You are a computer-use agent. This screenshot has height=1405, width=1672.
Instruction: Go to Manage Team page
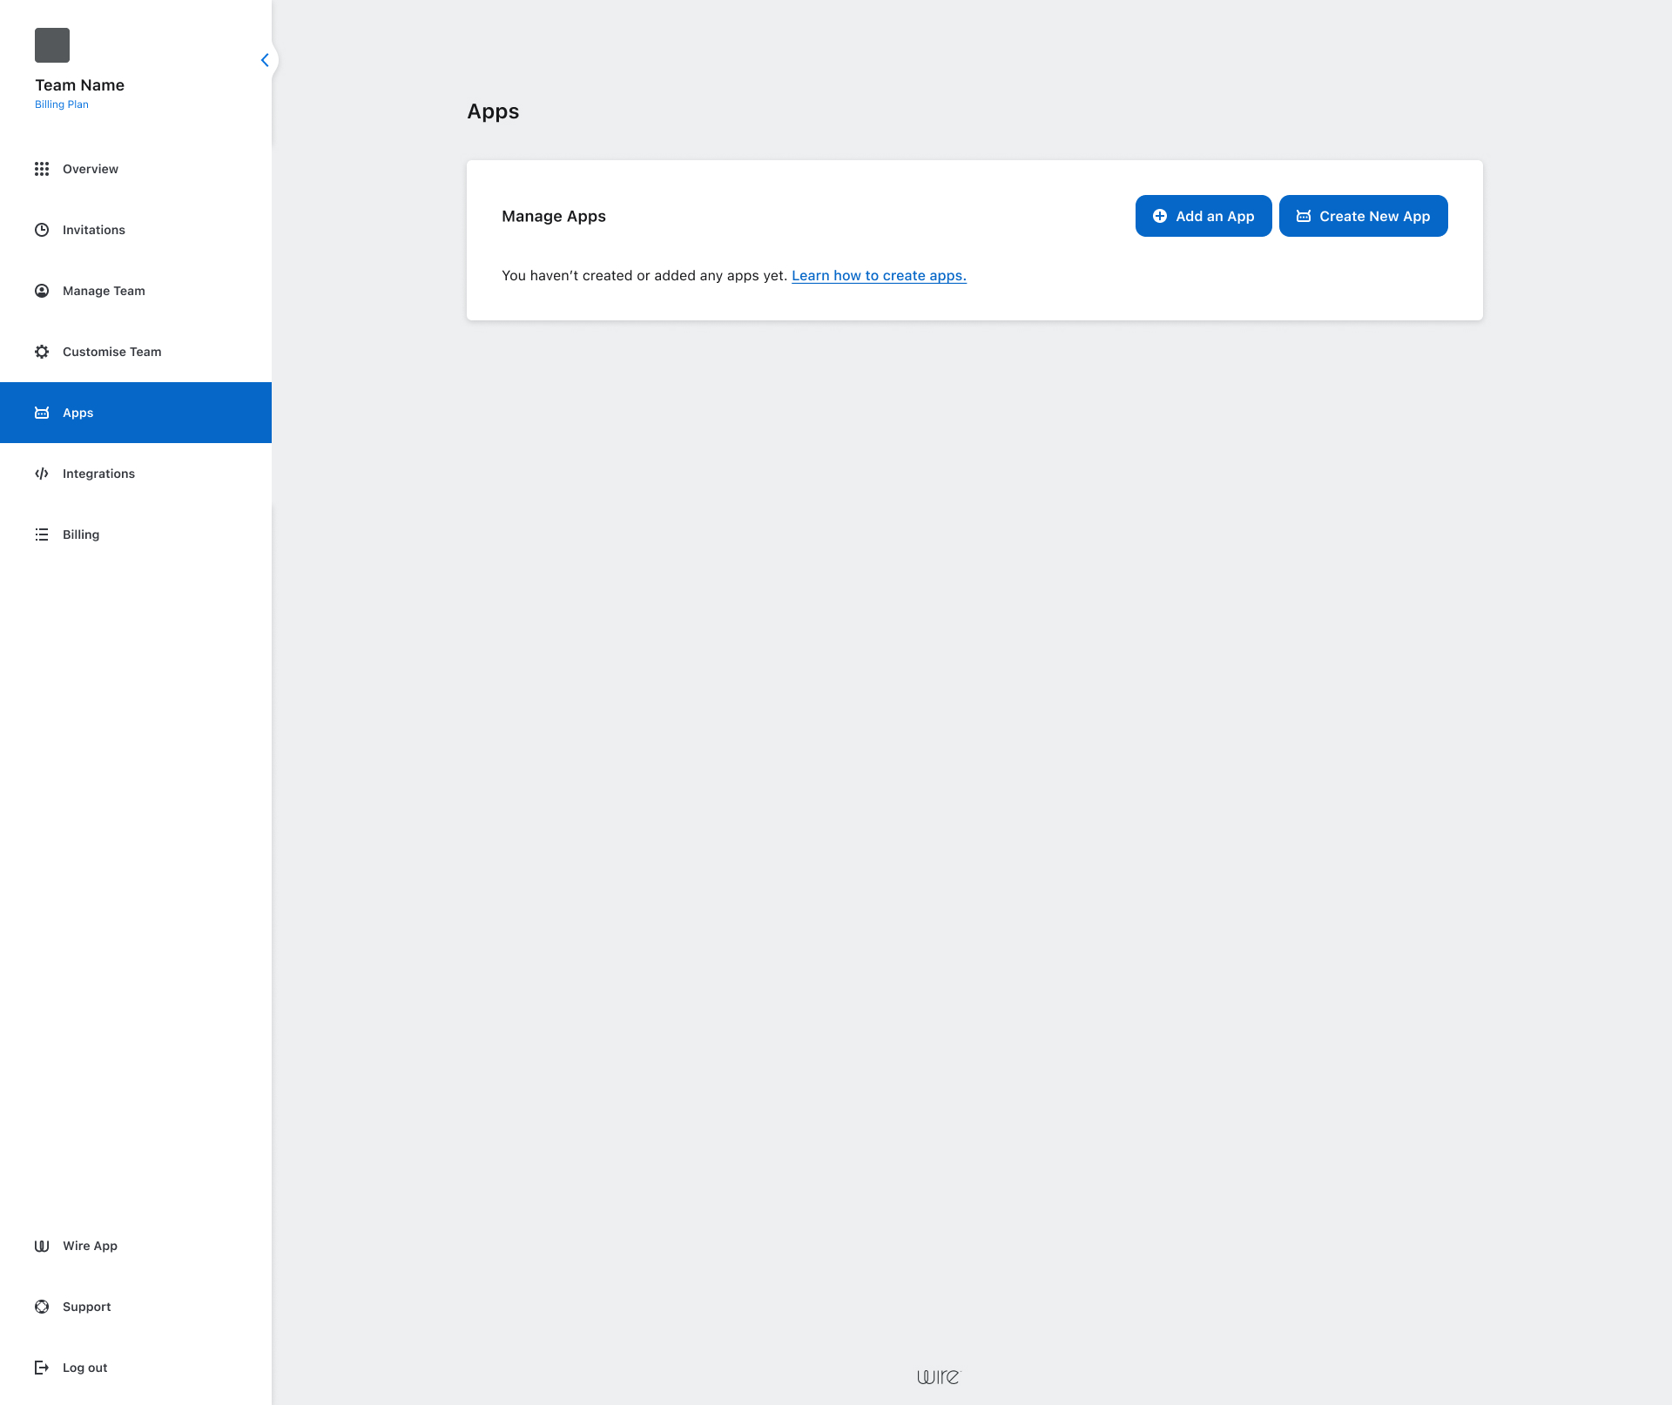(x=104, y=291)
